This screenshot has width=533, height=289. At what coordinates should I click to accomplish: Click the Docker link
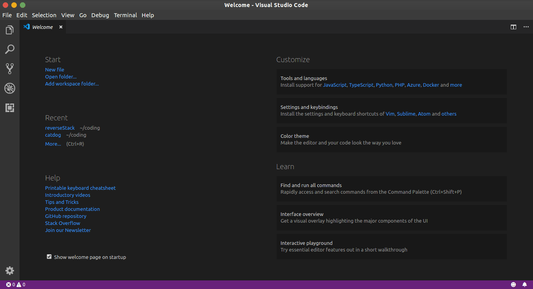click(431, 85)
